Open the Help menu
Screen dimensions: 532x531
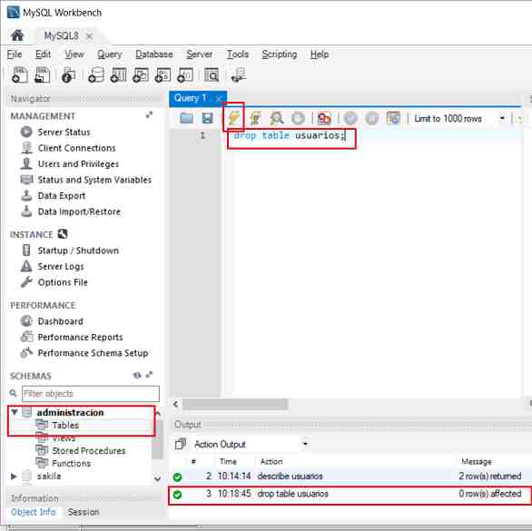point(320,54)
